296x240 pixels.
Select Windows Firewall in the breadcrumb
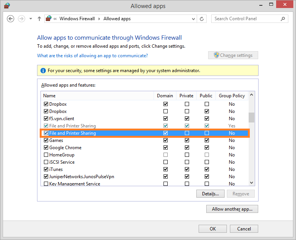(x=77, y=19)
